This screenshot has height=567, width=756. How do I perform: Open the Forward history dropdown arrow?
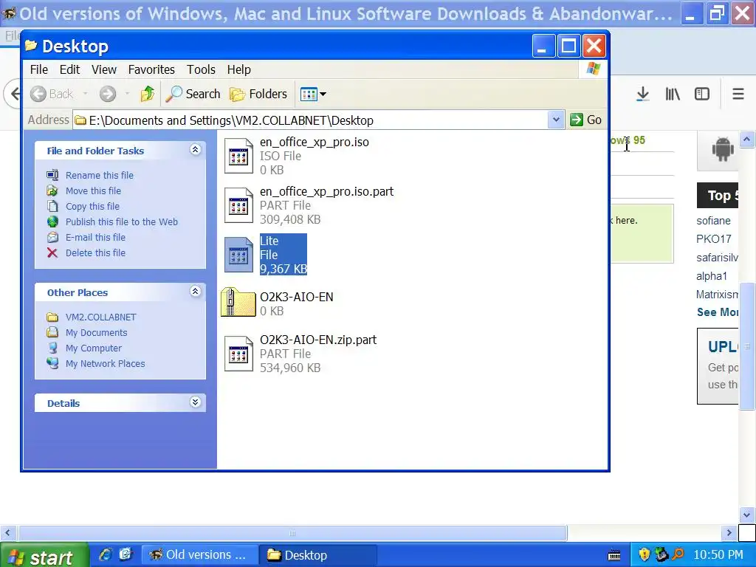click(x=127, y=94)
